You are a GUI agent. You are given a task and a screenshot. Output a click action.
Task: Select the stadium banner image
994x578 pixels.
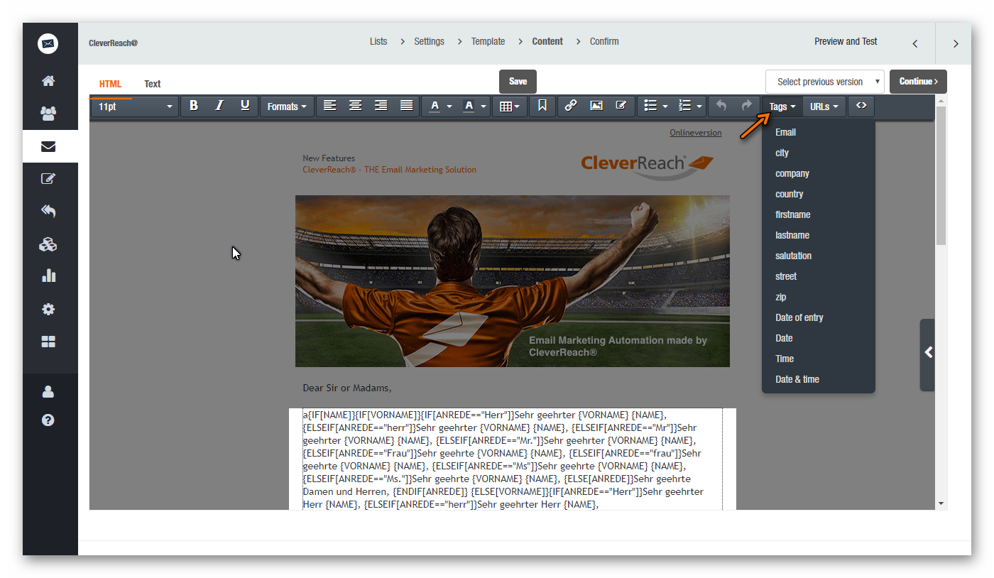[x=513, y=281]
